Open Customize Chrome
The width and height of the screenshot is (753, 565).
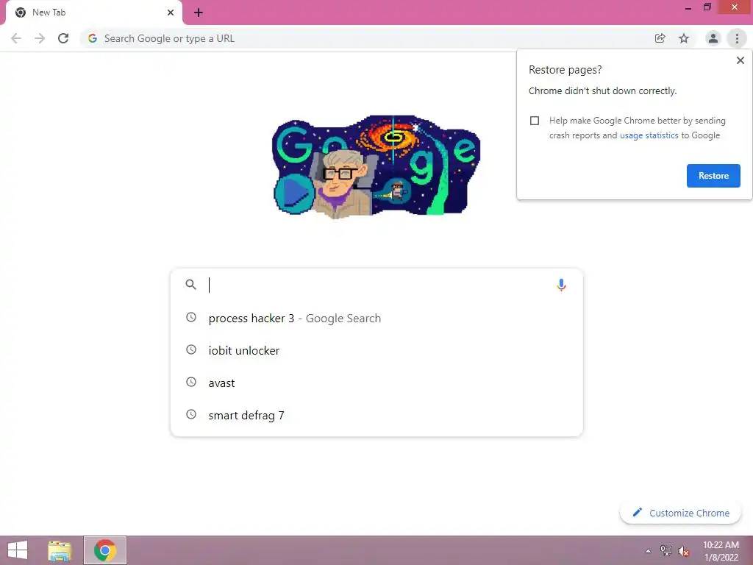[681, 513]
